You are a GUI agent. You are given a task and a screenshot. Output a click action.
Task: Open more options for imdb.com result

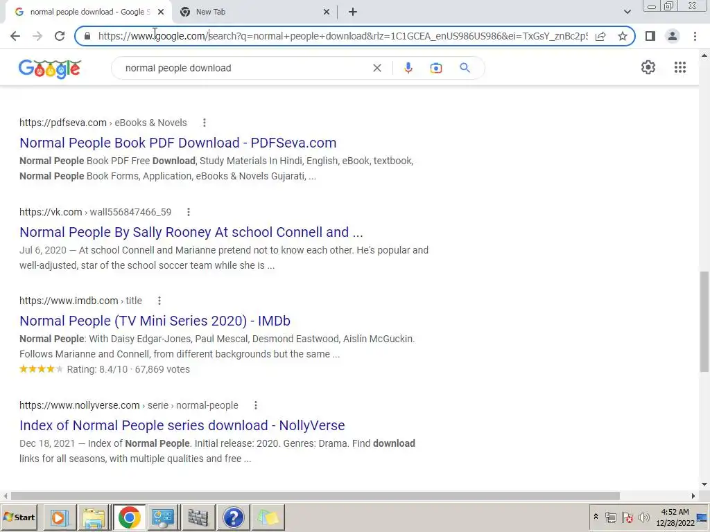(159, 301)
